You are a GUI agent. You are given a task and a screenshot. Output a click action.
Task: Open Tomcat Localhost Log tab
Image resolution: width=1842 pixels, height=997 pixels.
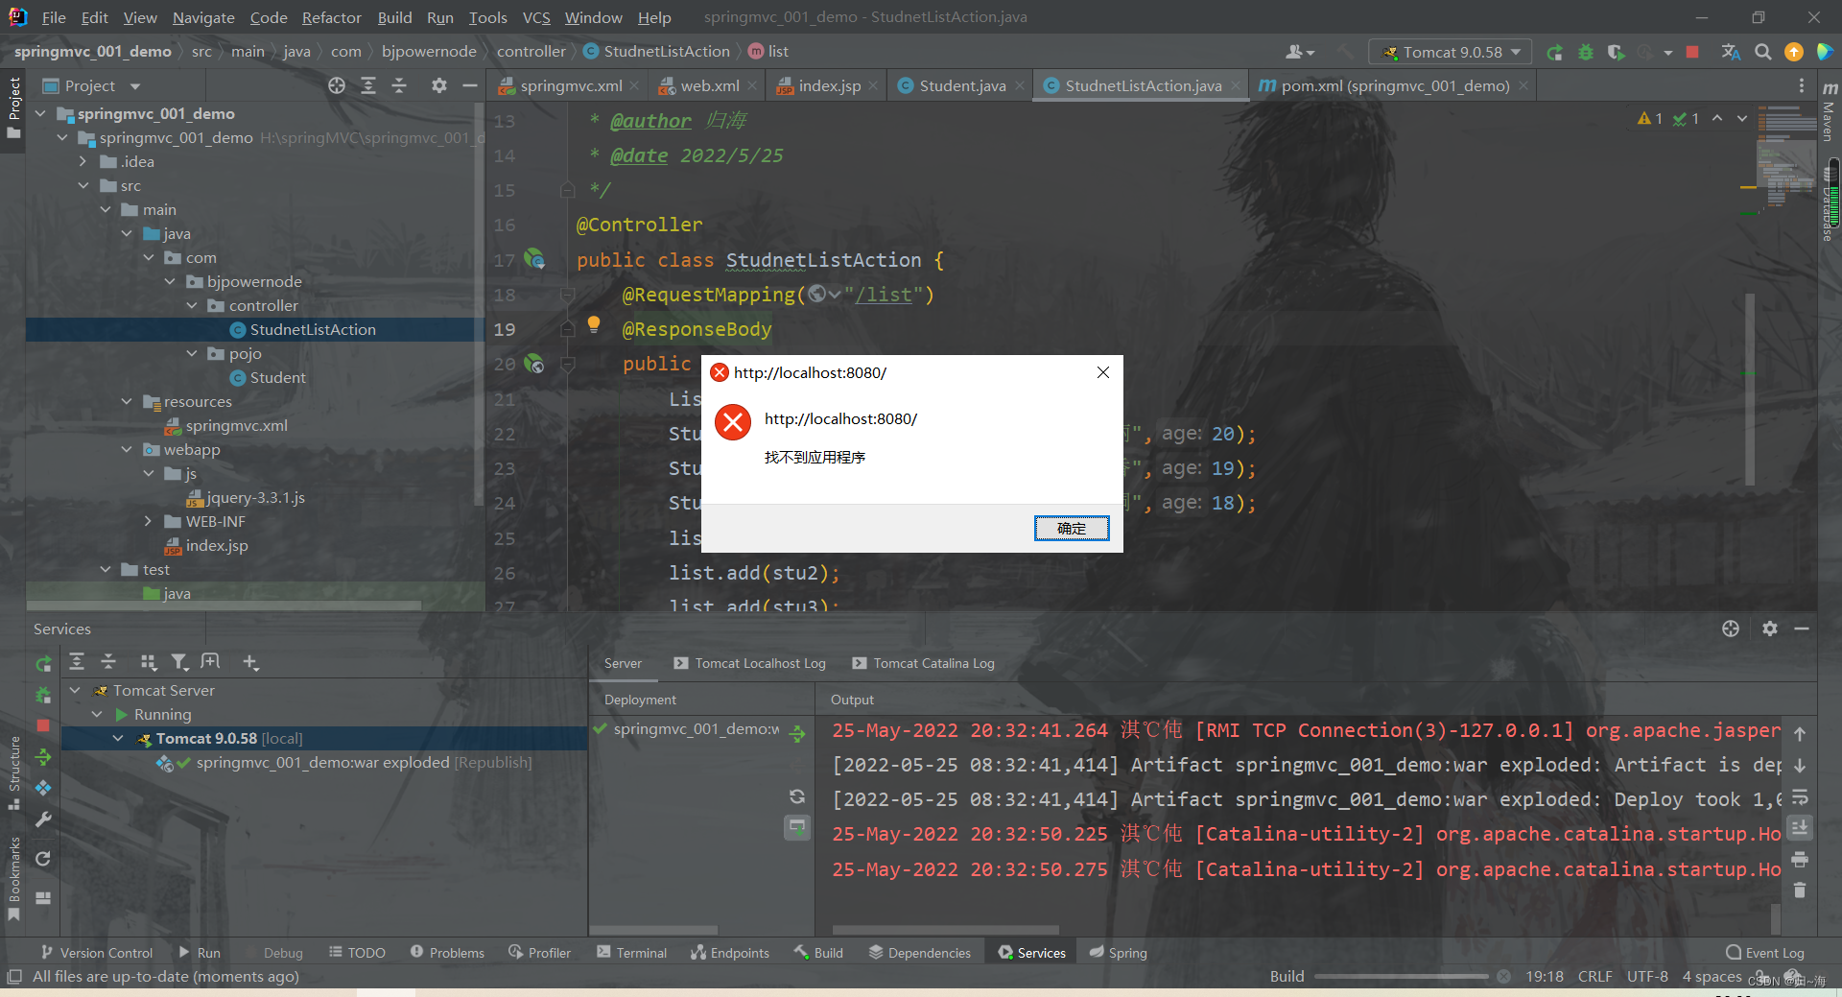point(750,663)
